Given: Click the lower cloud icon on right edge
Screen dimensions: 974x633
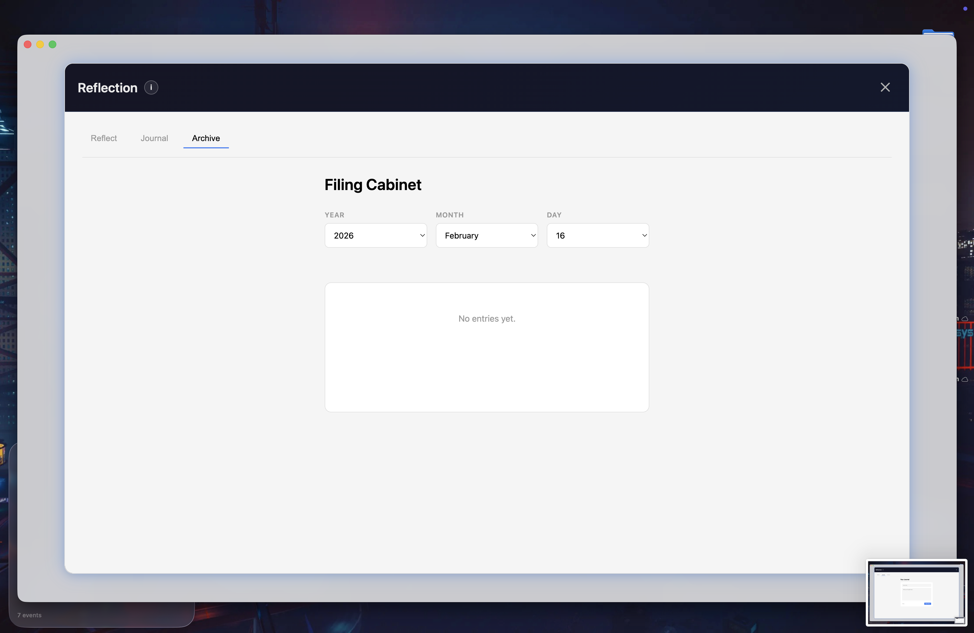Looking at the screenshot, I should click(965, 379).
